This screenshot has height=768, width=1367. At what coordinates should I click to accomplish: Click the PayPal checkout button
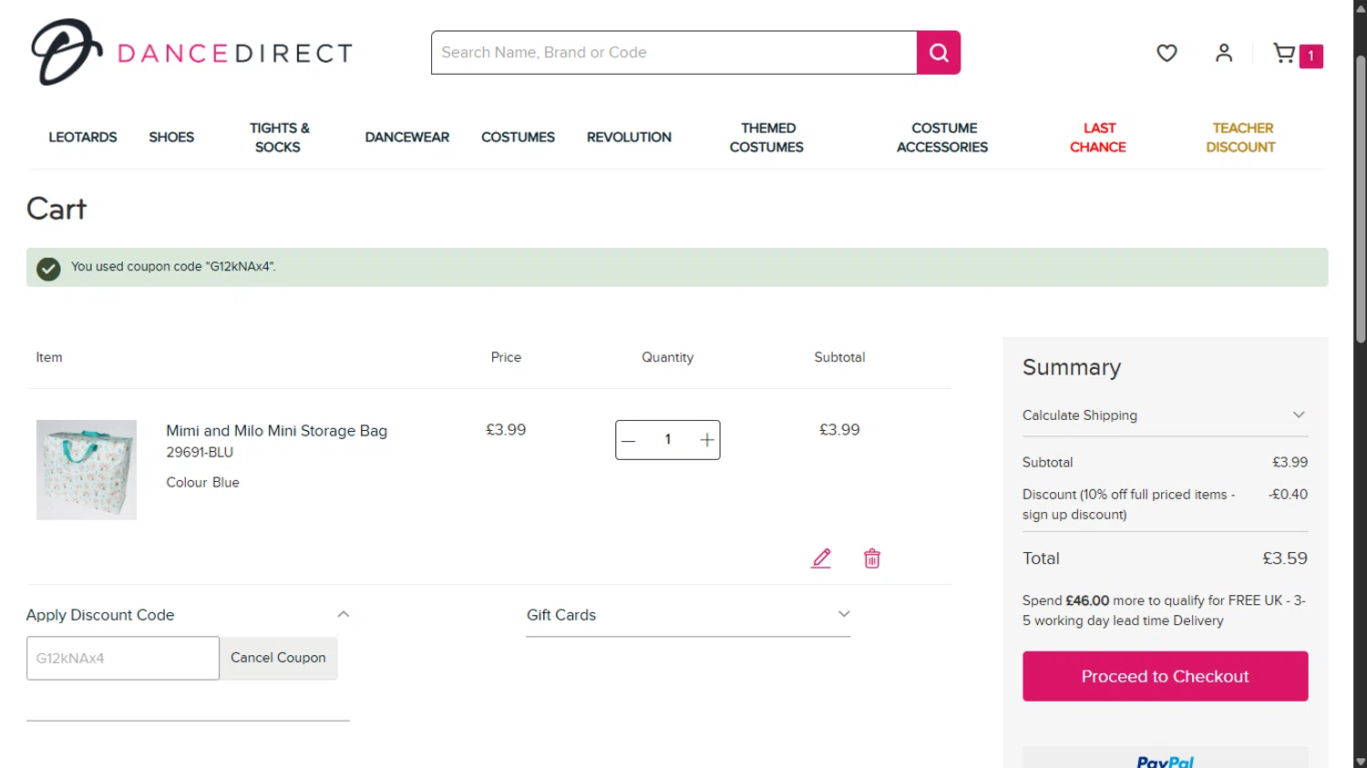(1165, 759)
